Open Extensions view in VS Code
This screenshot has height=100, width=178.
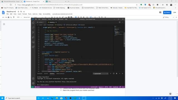click(33, 47)
